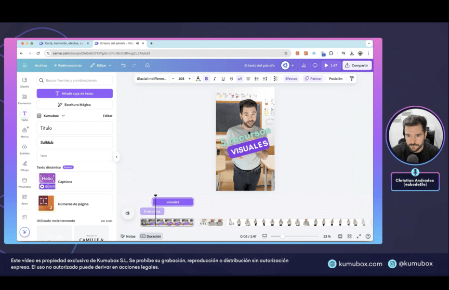449x290 pixels.
Task: Increase font size with plus button
Action: point(190,79)
